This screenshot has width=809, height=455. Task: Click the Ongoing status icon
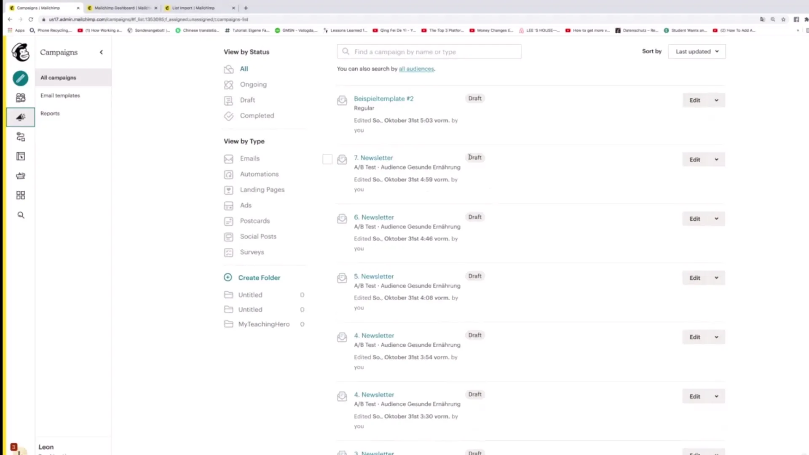[x=228, y=85]
